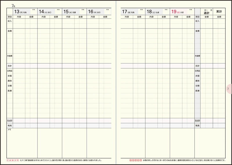Click the 項目 header on the left page
The height and width of the screenshot is (165, 232).
coord(10,17)
